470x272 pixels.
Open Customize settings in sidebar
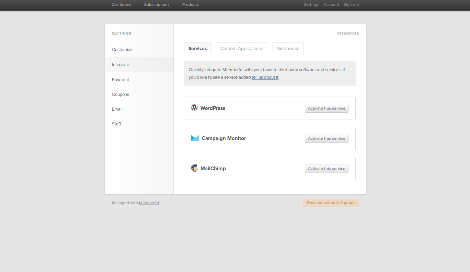point(122,50)
